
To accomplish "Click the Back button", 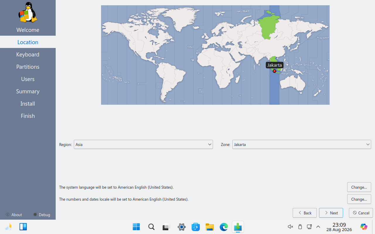I will click(305, 213).
